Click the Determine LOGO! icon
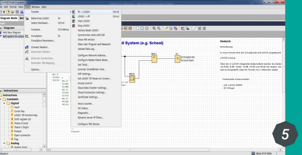 (x=27, y=18)
